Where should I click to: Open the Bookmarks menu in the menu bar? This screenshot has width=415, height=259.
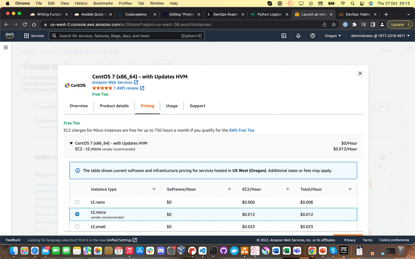coord(103,3)
